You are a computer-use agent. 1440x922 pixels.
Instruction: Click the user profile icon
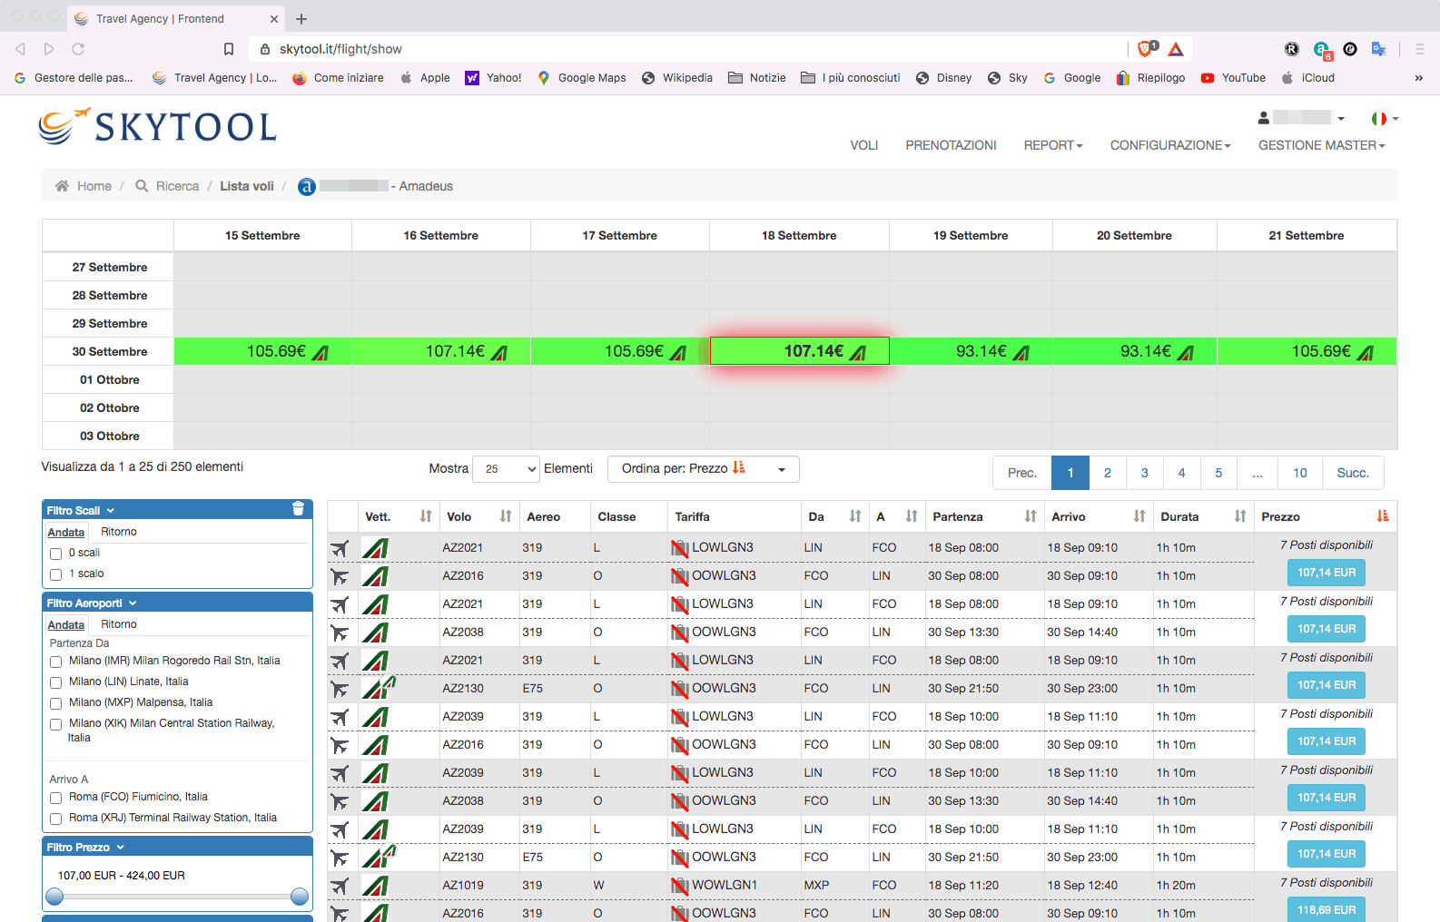click(1264, 118)
